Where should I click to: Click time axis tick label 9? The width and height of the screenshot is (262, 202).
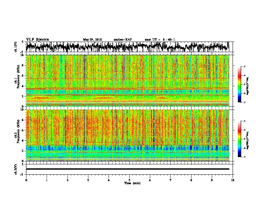pos(212,180)
